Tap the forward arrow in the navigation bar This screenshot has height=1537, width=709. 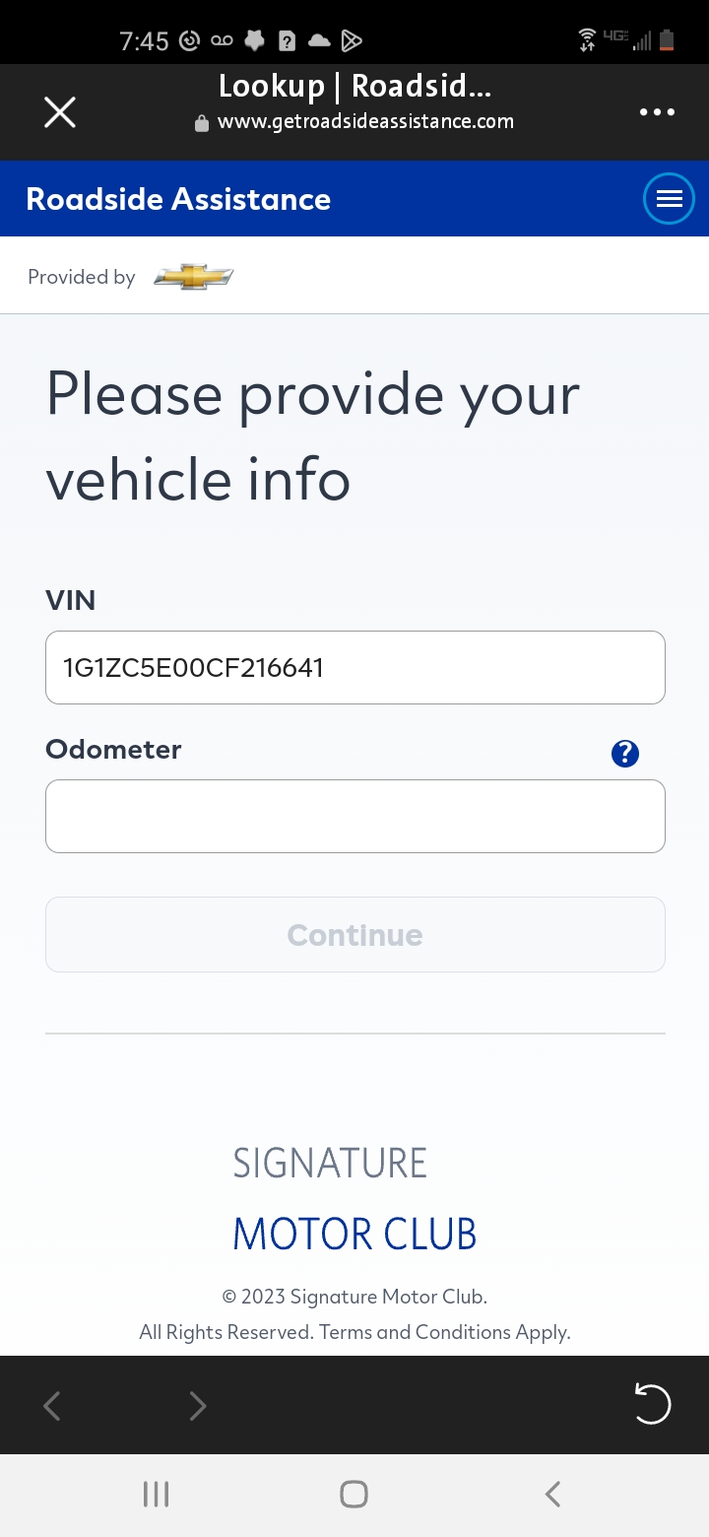click(x=197, y=1405)
